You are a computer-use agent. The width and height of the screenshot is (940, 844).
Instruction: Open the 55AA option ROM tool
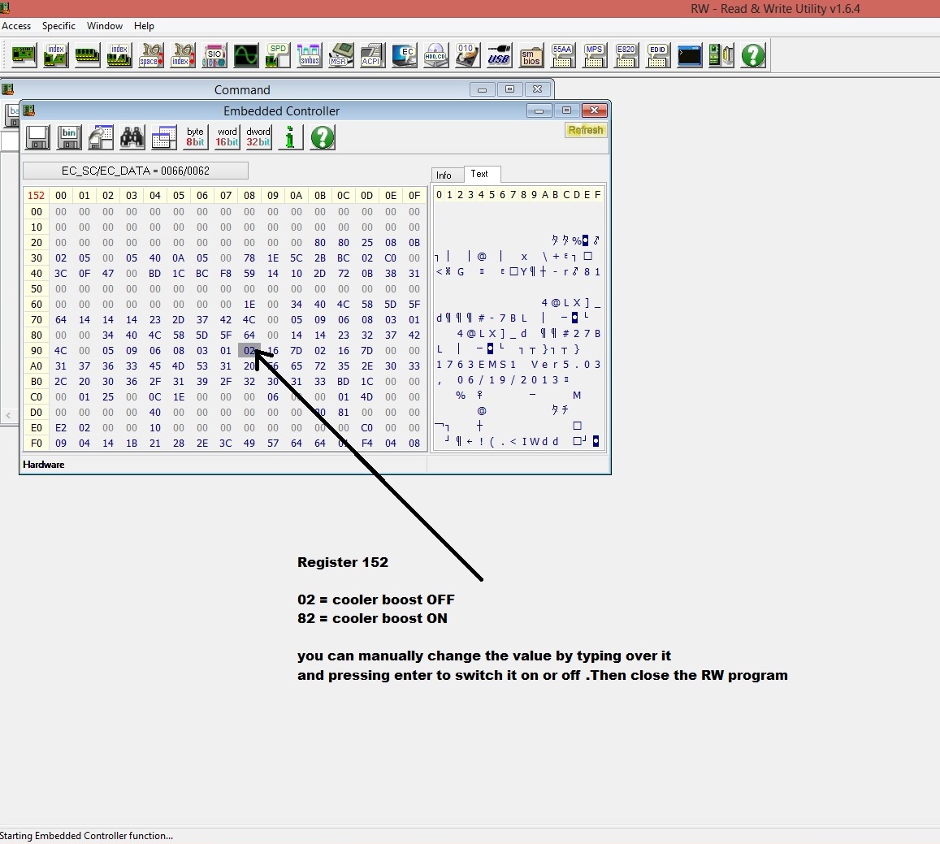pos(562,55)
